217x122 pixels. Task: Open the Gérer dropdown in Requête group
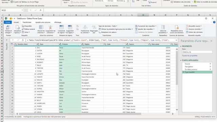[26, 32]
